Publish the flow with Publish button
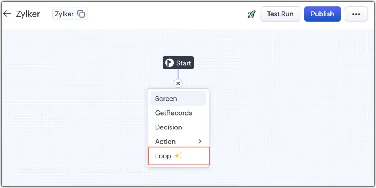Image resolution: width=376 pixels, height=188 pixels. coord(322,14)
